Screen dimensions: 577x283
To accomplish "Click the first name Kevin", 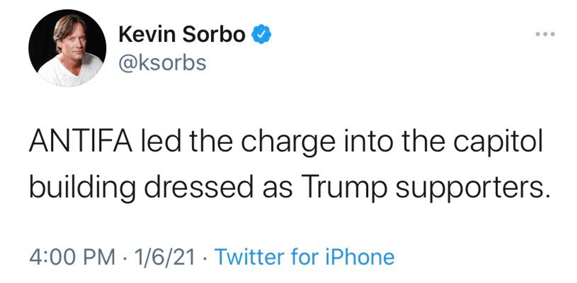I will (x=147, y=34).
